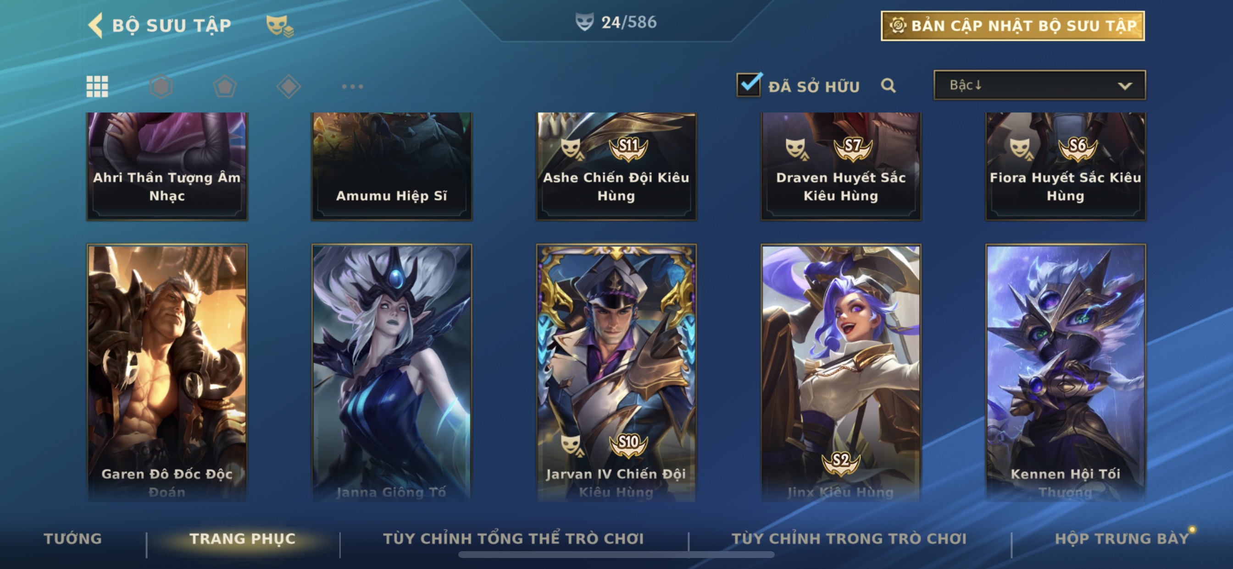1233x569 pixels.
Task: Open the three-dots more filters icon
Action: click(352, 87)
